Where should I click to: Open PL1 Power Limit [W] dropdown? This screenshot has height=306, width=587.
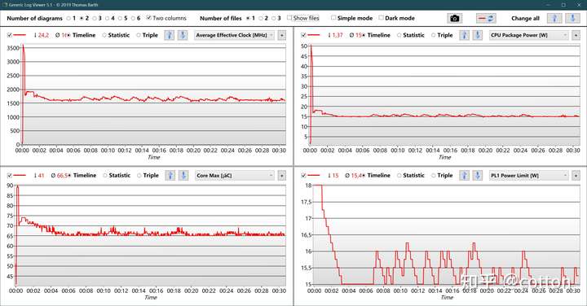(529, 175)
